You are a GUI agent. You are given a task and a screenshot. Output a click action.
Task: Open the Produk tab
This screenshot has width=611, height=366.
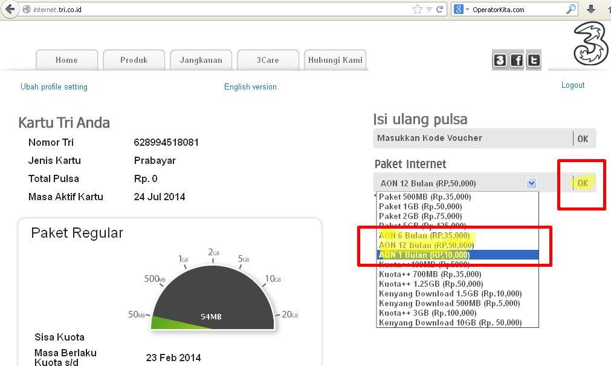(134, 60)
